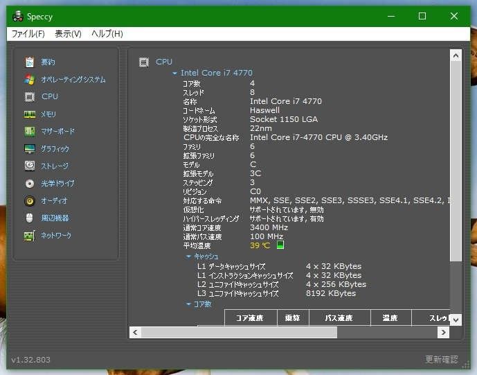Click the 乗算 column header
The image size is (477, 375).
coord(293,317)
